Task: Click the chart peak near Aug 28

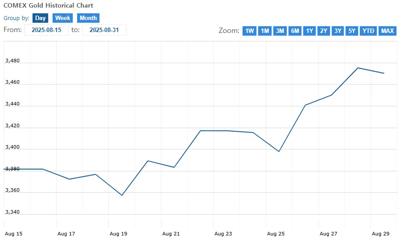Action: [x=358, y=68]
